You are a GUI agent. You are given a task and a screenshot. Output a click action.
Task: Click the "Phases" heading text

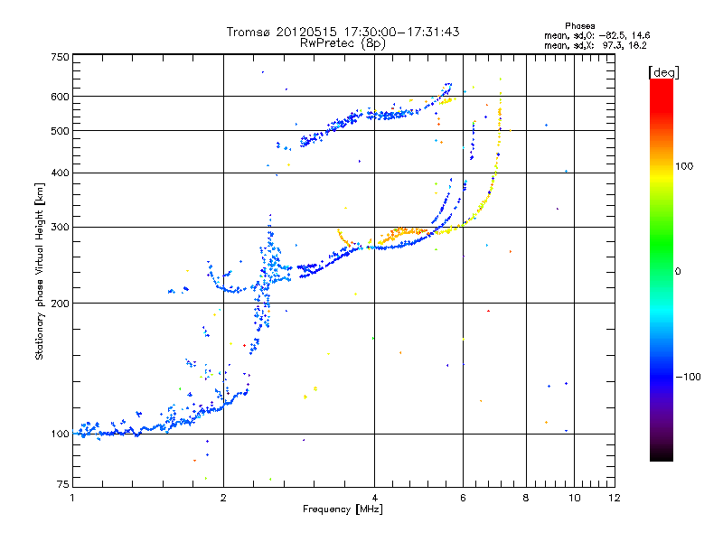579,26
